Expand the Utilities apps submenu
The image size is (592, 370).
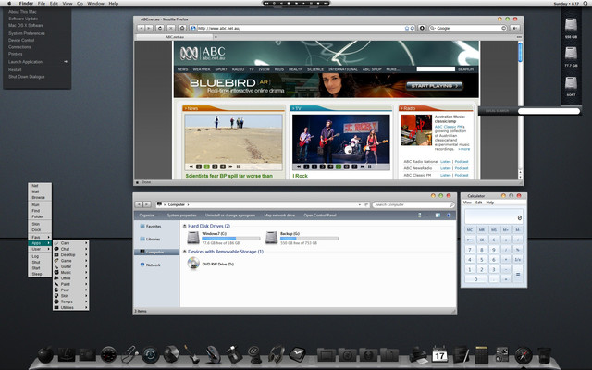[71, 307]
